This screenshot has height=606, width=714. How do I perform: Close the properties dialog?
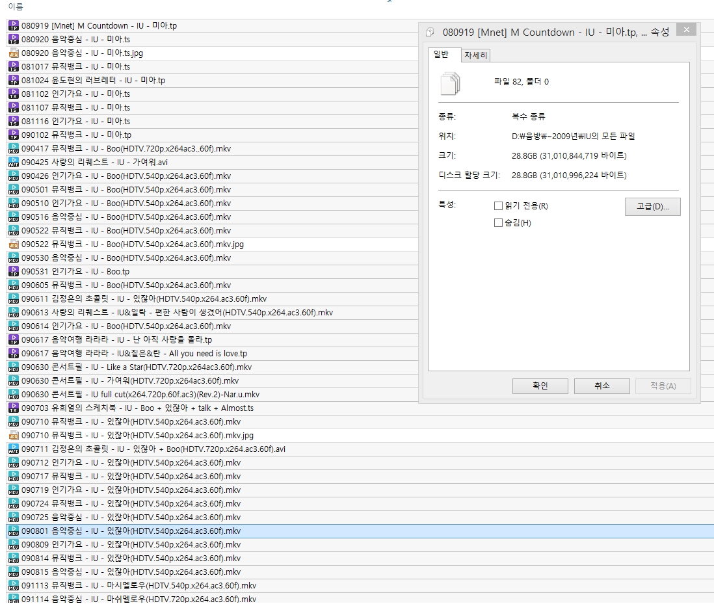click(x=686, y=30)
